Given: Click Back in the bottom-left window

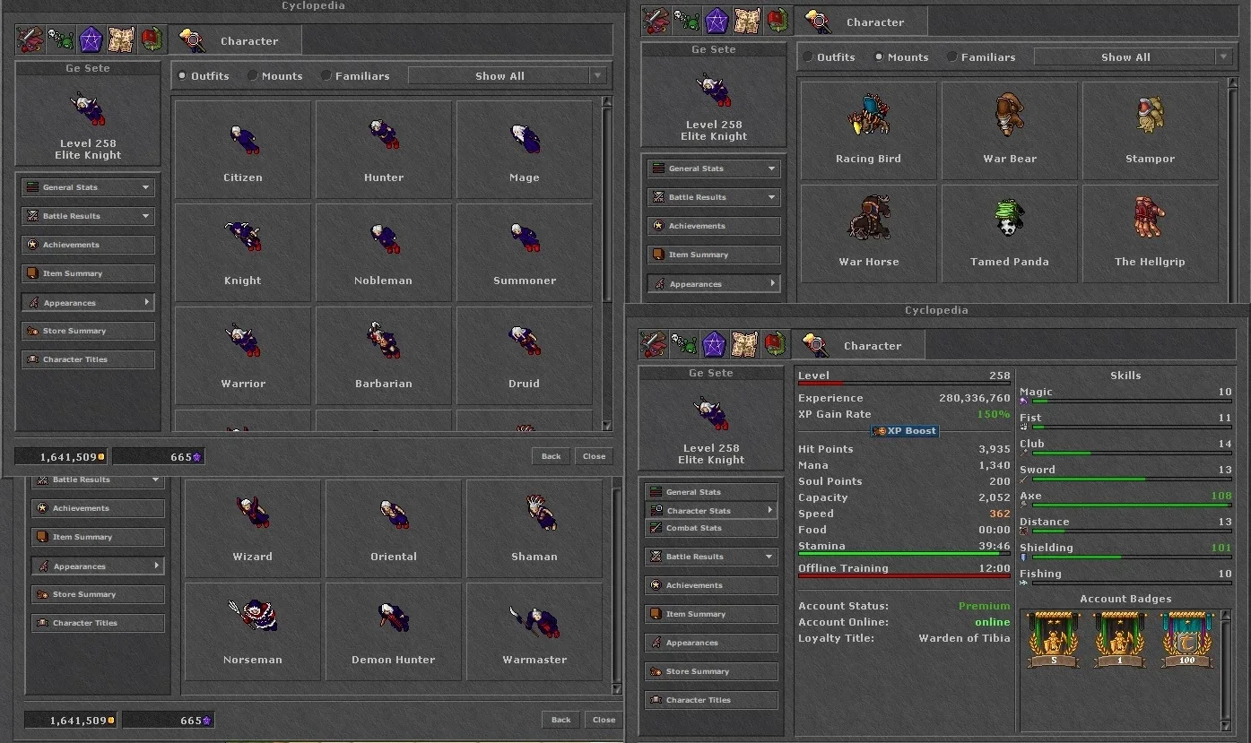Looking at the screenshot, I should coord(560,720).
